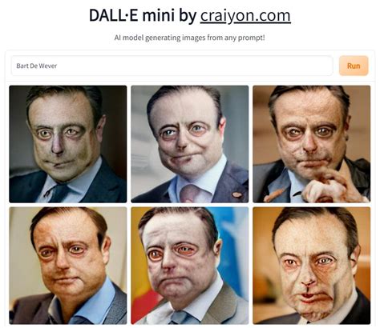This screenshot has height=328, width=380.
Task: Select the bottom-right image with the orange background
Action: click(312, 266)
